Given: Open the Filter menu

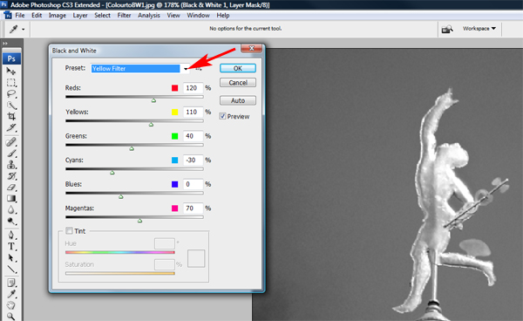Looking at the screenshot, I should tap(124, 16).
